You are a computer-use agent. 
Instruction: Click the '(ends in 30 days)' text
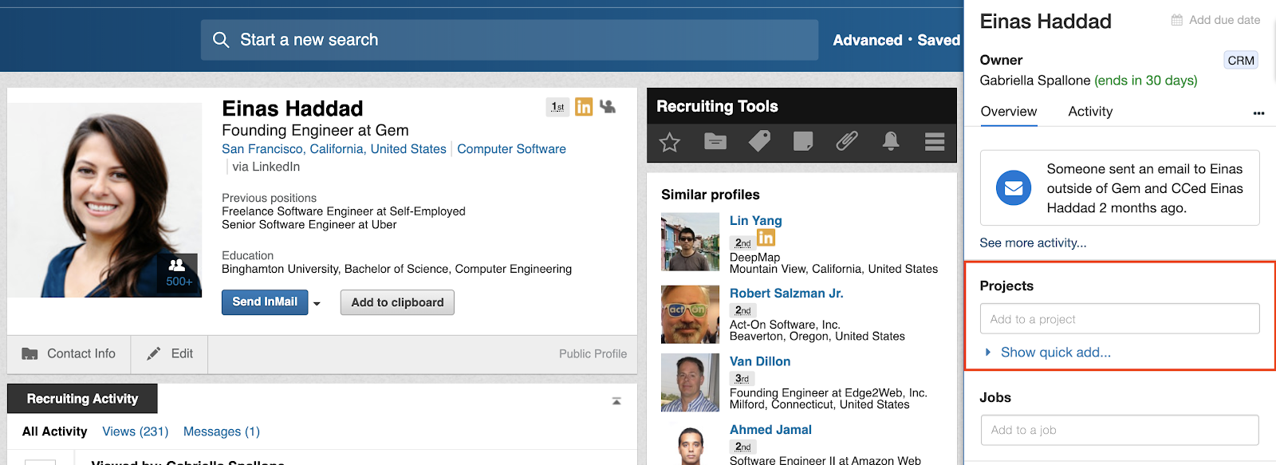point(1145,81)
